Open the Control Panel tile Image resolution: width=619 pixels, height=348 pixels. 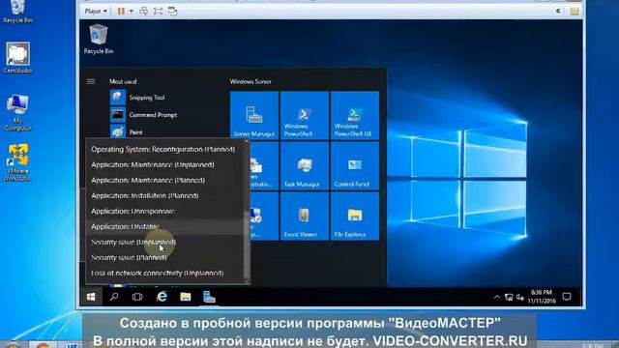point(355,165)
